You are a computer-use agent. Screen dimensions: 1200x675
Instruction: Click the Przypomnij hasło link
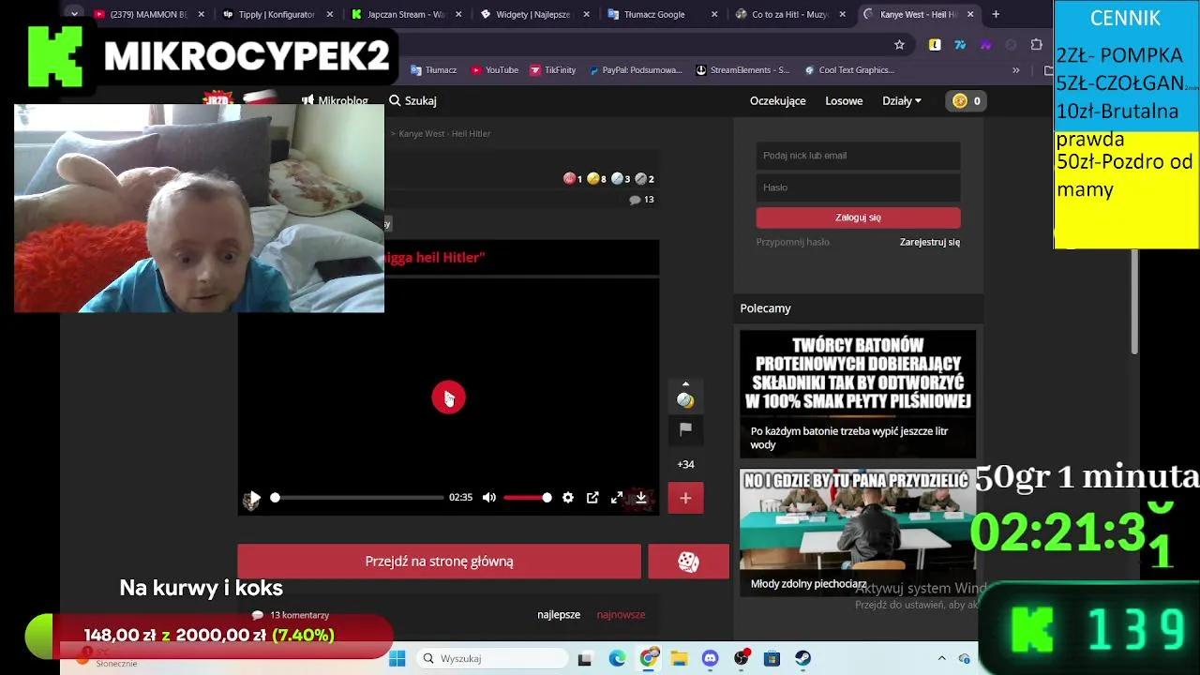pyautogui.click(x=793, y=242)
